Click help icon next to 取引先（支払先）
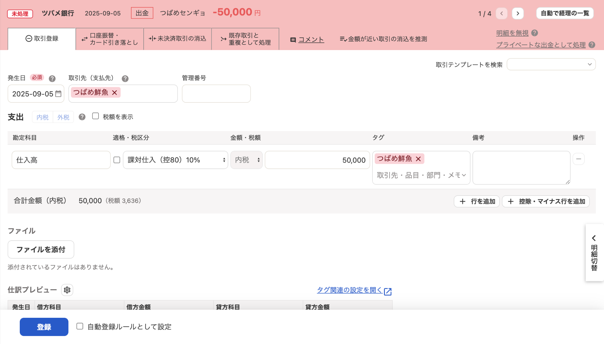604x344 pixels. 125,79
